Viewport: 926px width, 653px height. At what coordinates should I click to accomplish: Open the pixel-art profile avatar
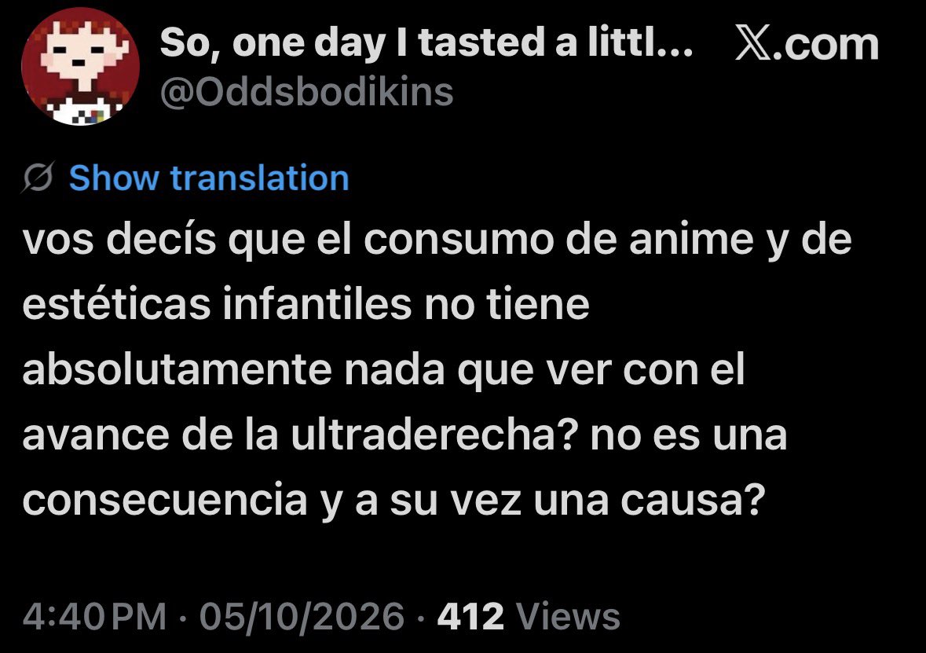80,66
